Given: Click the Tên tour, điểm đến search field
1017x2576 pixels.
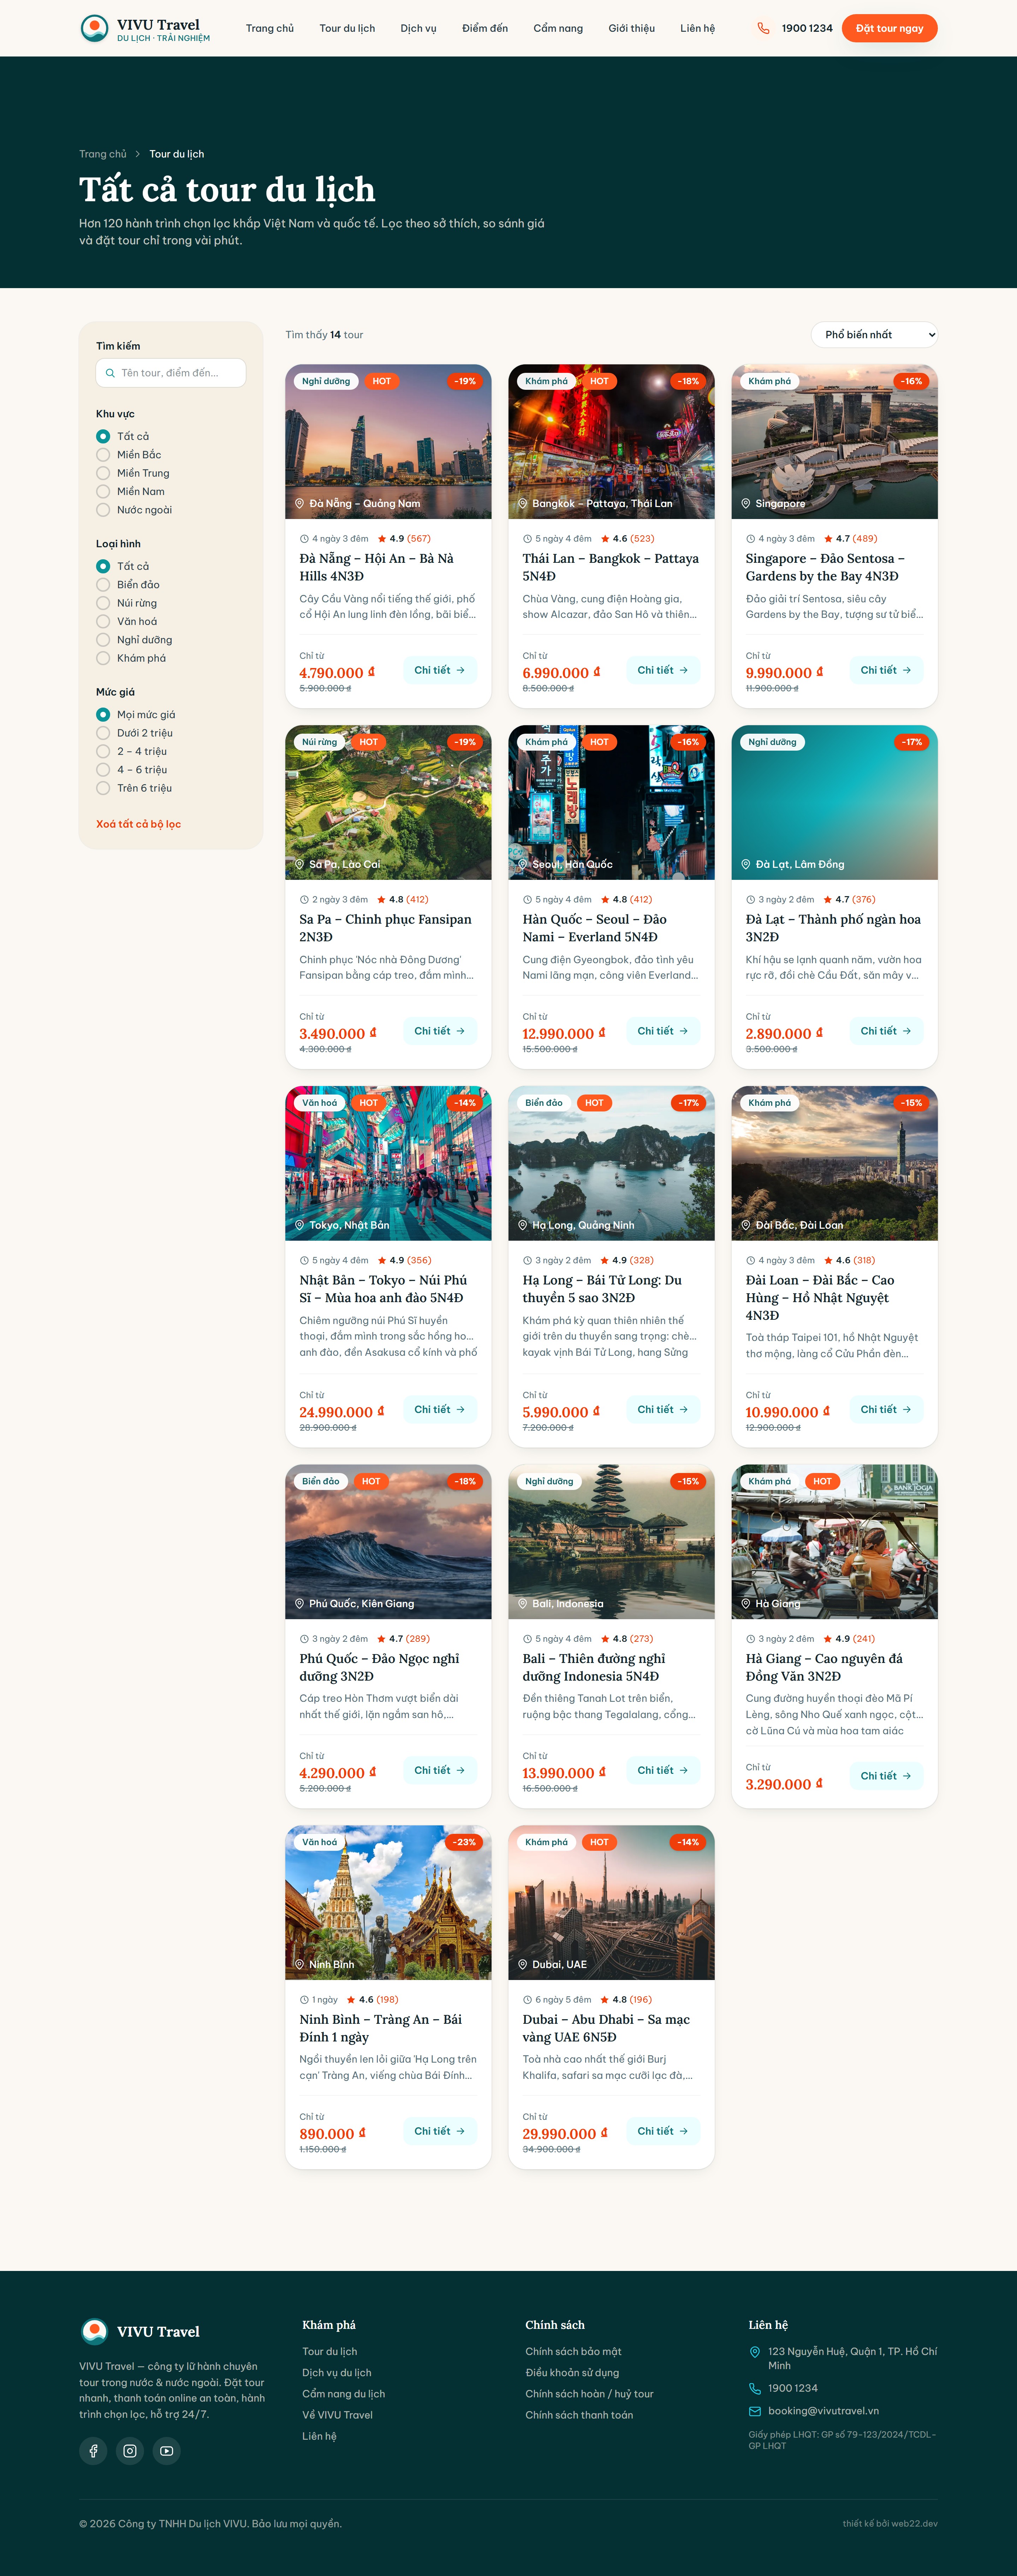Looking at the screenshot, I should point(171,373).
